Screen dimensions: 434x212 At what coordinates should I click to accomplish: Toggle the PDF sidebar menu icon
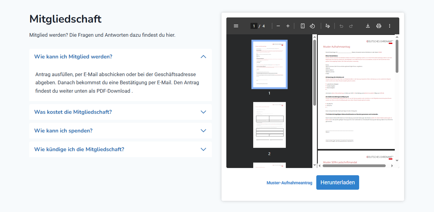(236, 26)
